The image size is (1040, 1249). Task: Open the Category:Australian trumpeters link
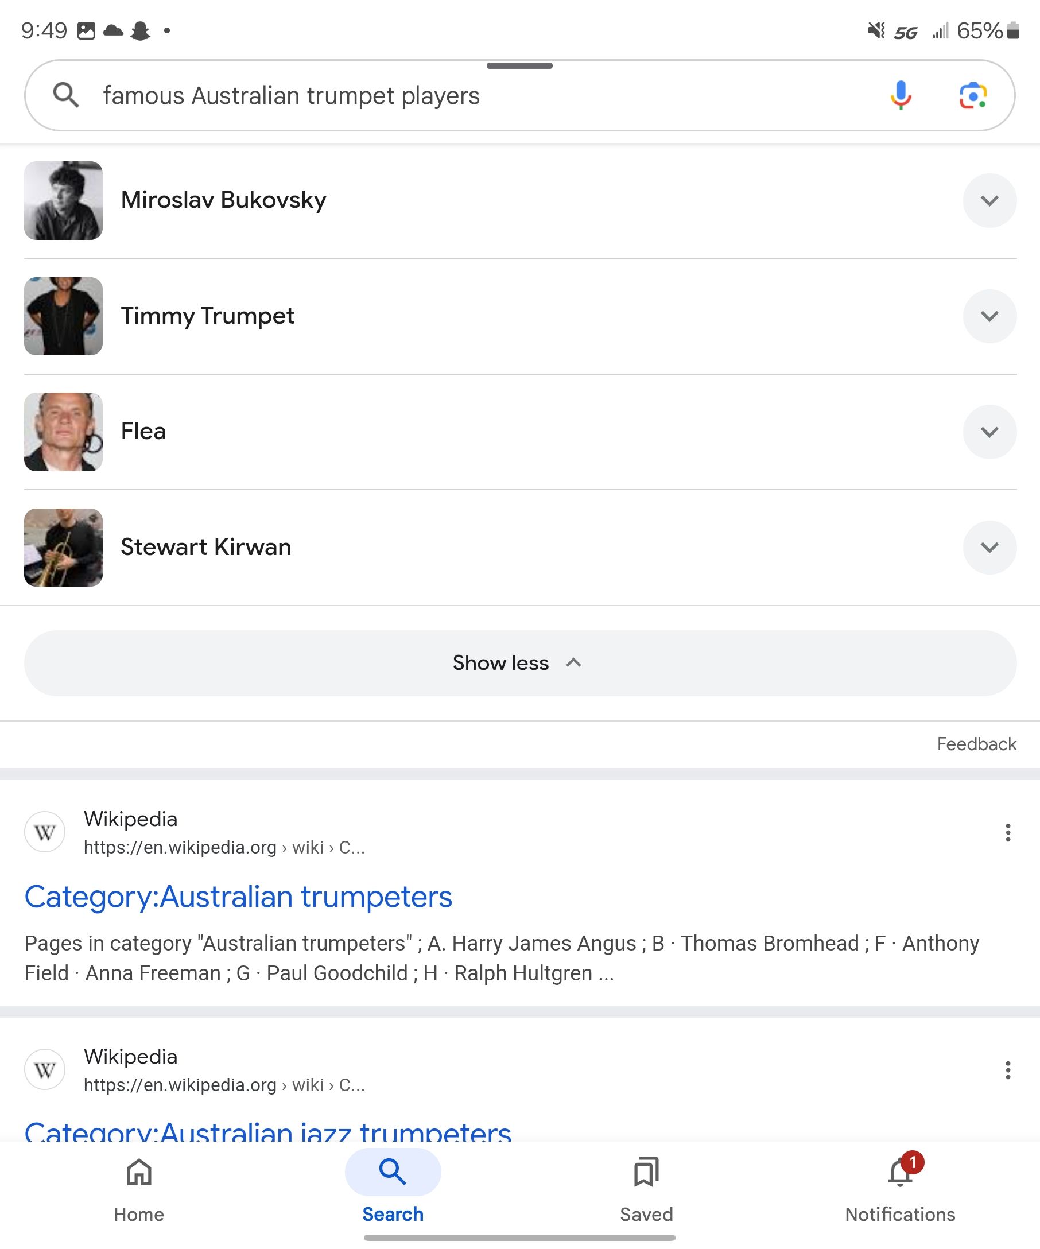coord(238,897)
